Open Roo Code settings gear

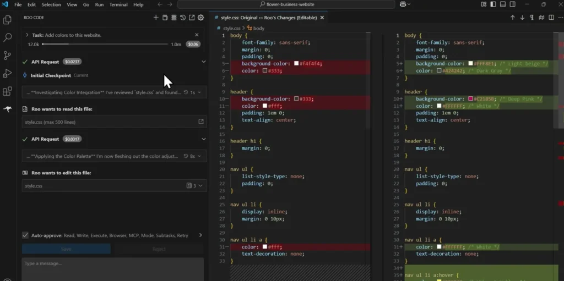[200, 18]
